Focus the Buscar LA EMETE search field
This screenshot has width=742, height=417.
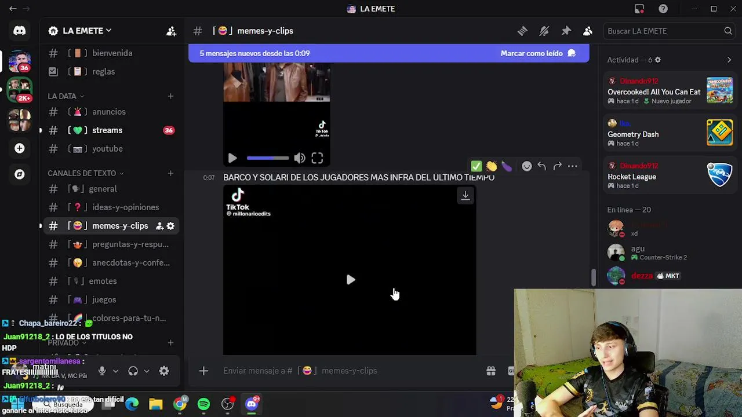[668, 31]
